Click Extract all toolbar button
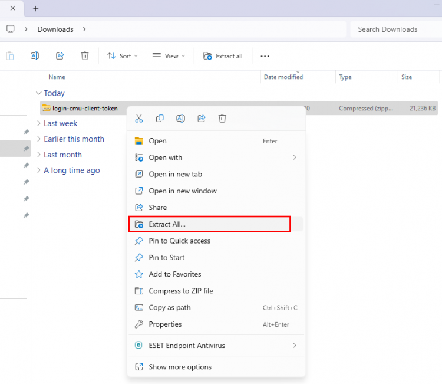The width and height of the screenshot is (442, 384). pos(223,56)
